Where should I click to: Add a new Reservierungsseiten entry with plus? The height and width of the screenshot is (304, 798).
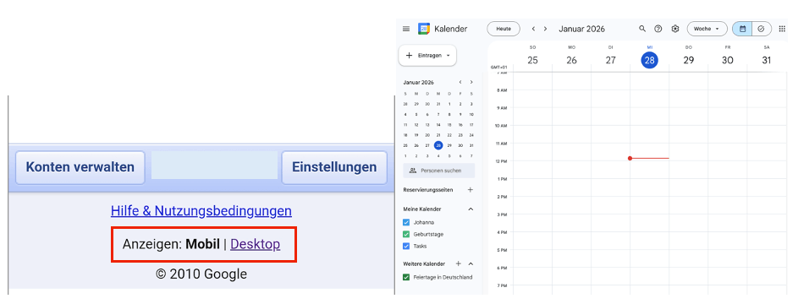tap(471, 190)
